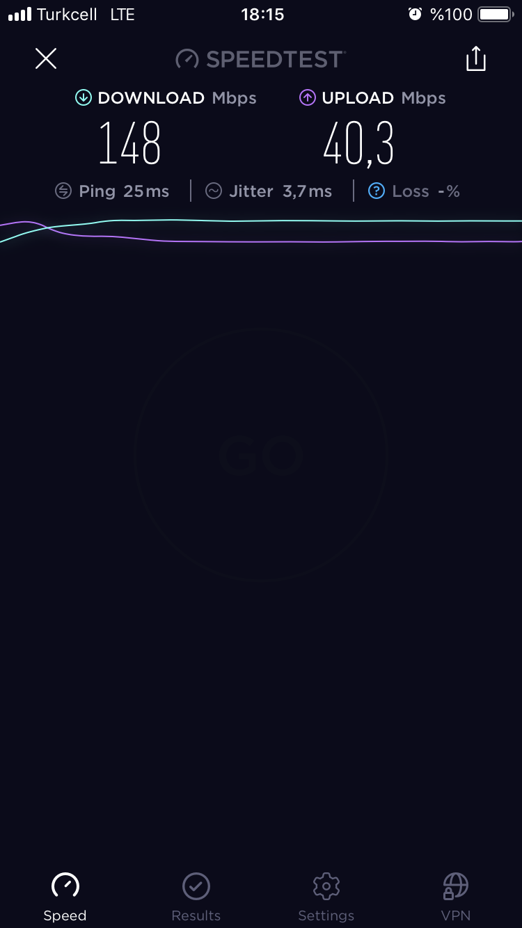The width and height of the screenshot is (522, 928).
Task: Tap the Ping icon
Action: pos(63,191)
